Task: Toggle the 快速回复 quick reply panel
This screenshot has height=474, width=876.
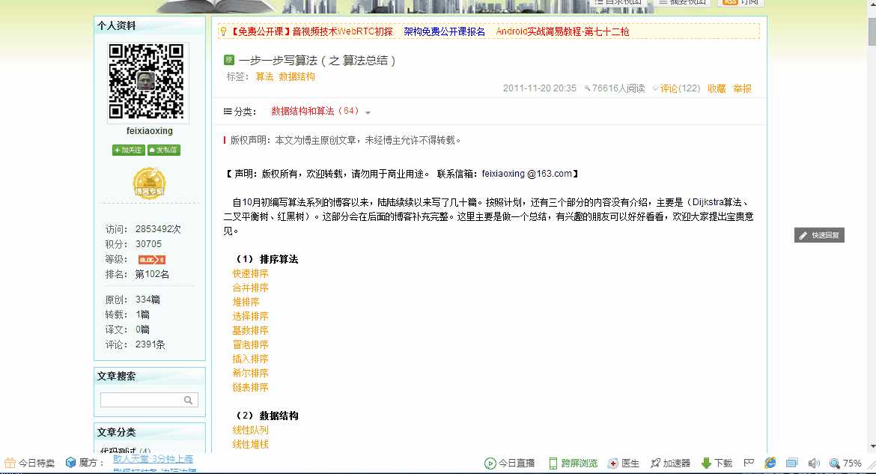Action: click(x=819, y=234)
